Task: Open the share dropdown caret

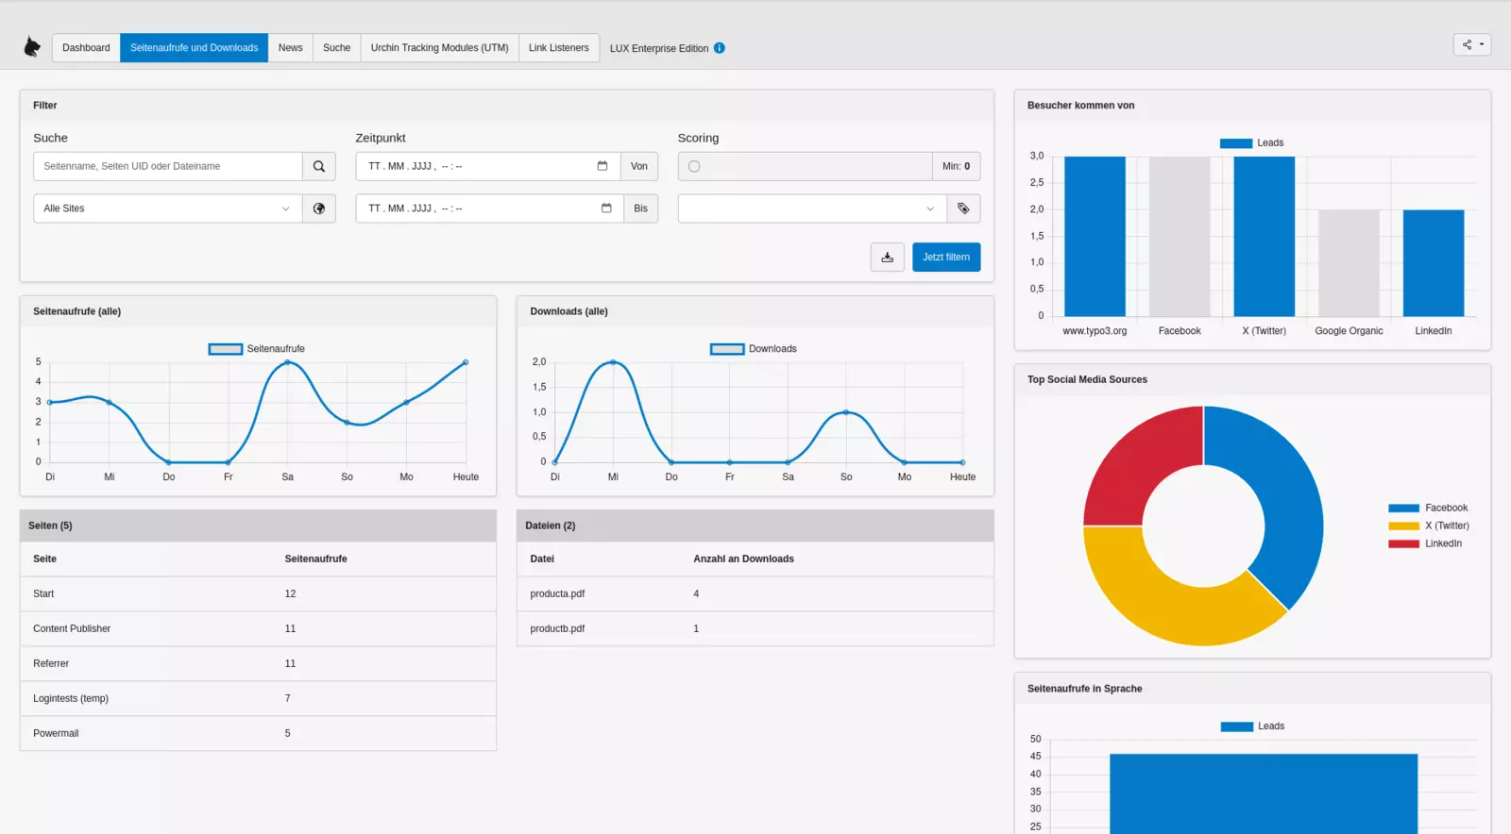Action: 1482,44
